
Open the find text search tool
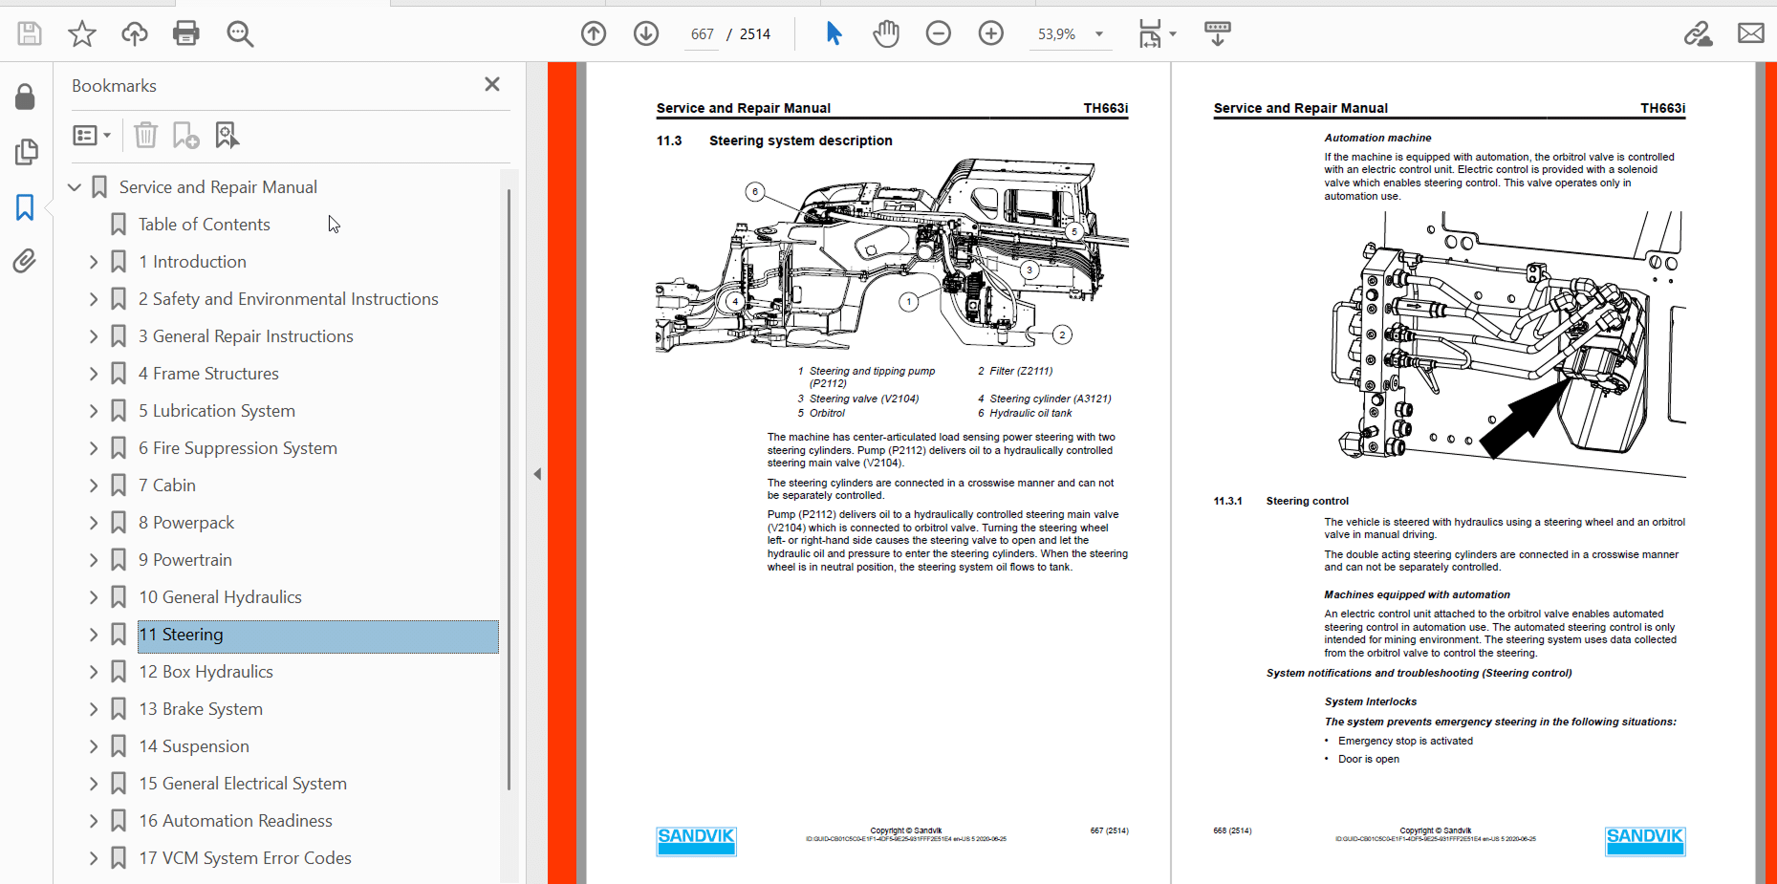(x=240, y=34)
